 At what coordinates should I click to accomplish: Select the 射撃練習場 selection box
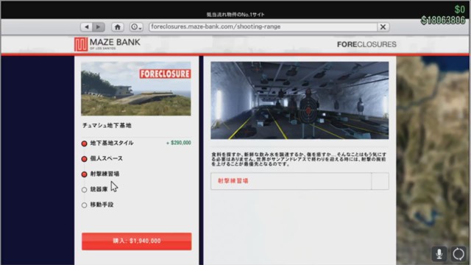pyautogui.click(x=291, y=181)
